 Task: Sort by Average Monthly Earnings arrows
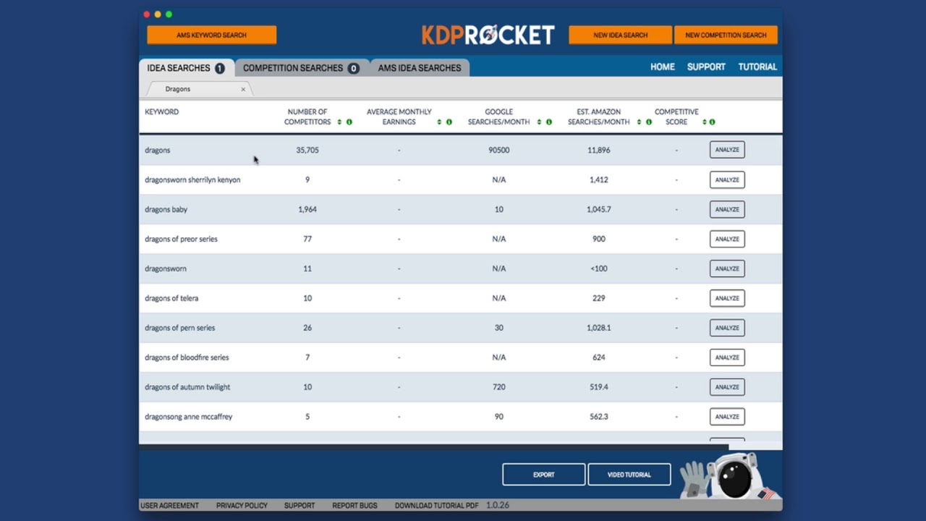pyautogui.click(x=439, y=122)
